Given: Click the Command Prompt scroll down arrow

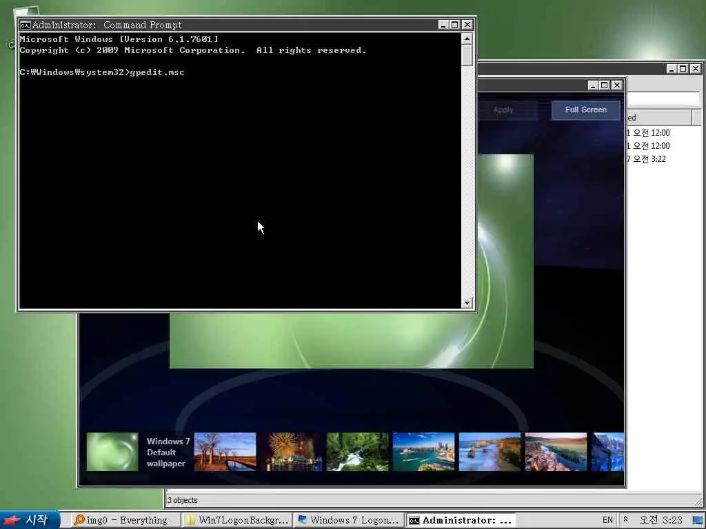Looking at the screenshot, I should pyautogui.click(x=467, y=303).
